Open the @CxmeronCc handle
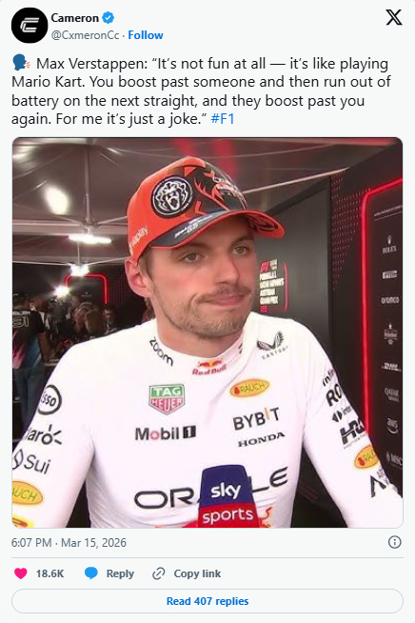Viewport: 415px width, 623px height. pyautogui.click(x=85, y=35)
